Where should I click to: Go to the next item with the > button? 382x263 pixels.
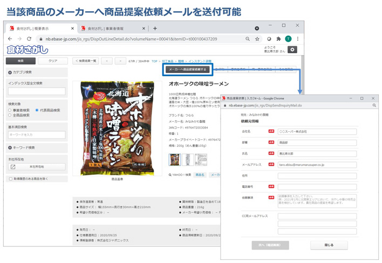(x=120, y=61)
